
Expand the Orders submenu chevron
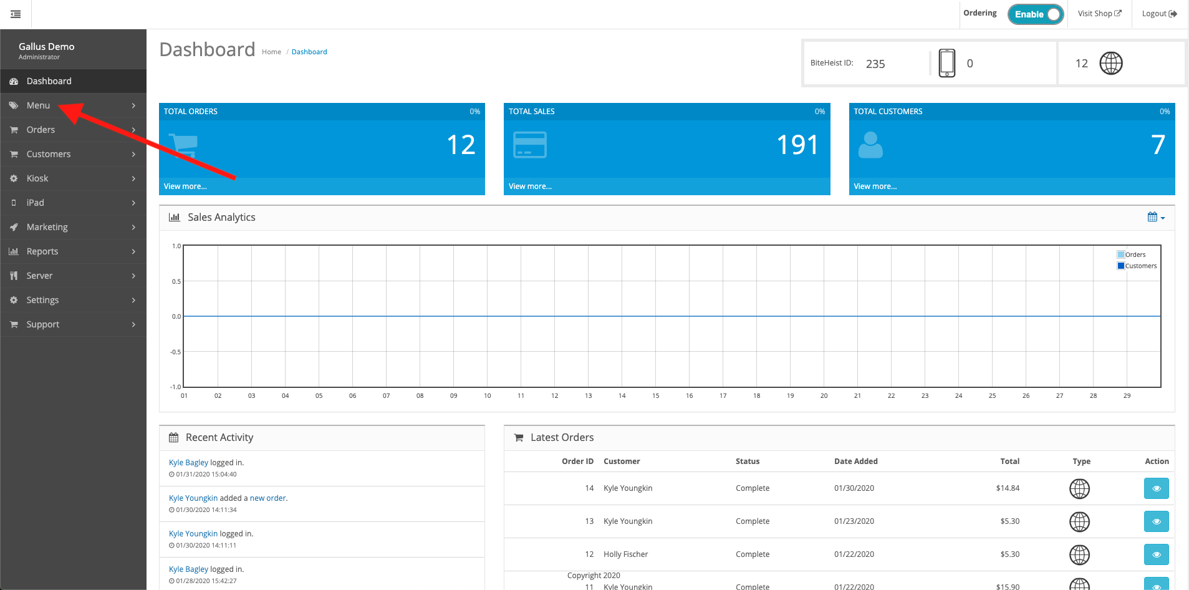coord(133,130)
